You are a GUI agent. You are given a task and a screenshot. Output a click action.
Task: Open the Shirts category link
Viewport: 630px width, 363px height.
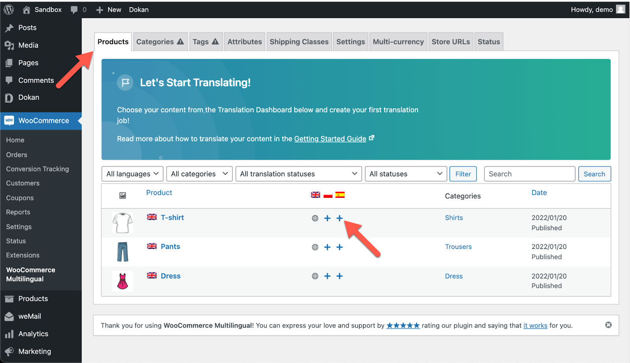point(454,217)
